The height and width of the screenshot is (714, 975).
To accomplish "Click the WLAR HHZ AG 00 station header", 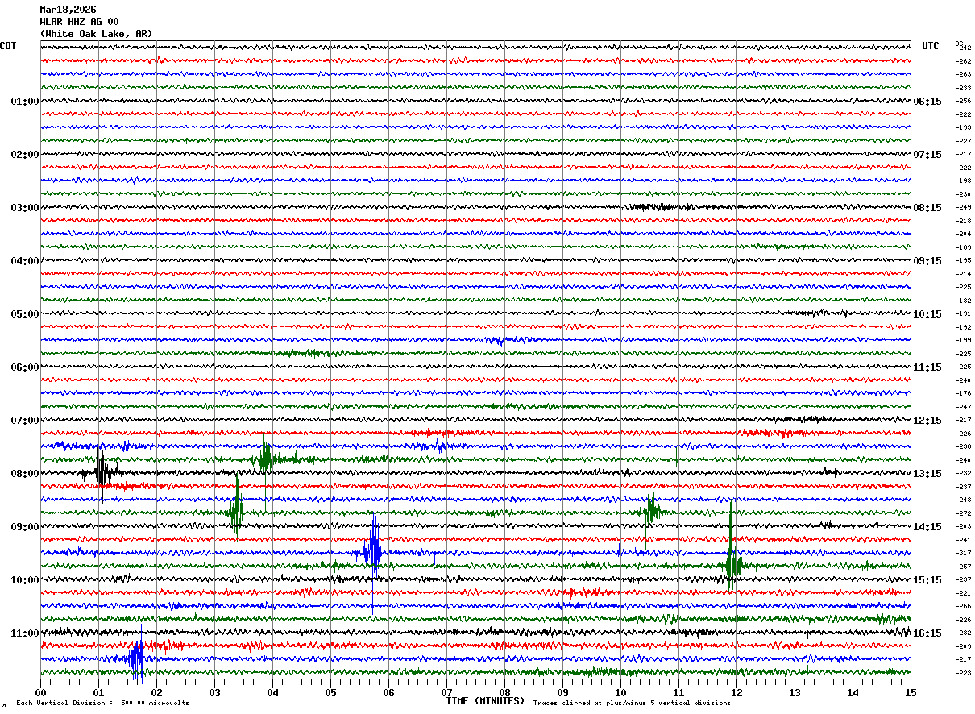I will pyautogui.click(x=79, y=22).
